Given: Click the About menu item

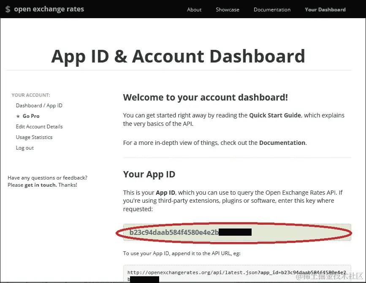Looking at the screenshot, I should [x=194, y=9].
